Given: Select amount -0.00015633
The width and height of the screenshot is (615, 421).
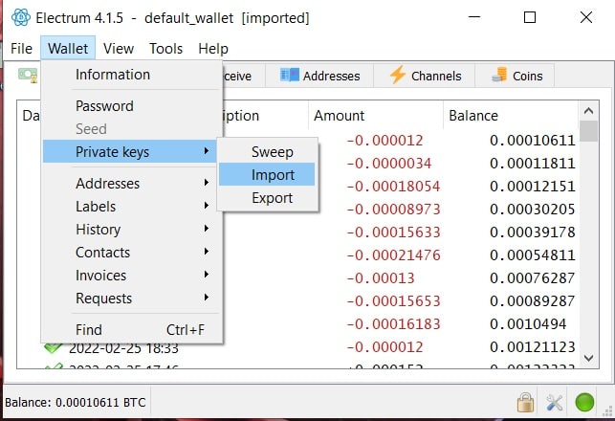Looking at the screenshot, I should coord(393,233).
